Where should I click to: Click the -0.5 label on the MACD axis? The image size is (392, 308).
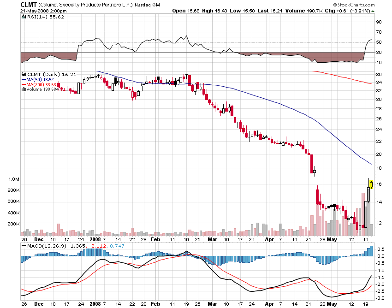click(x=380, y=263)
